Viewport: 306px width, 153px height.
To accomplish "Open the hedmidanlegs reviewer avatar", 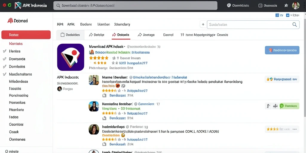I will tap(94, 129).
